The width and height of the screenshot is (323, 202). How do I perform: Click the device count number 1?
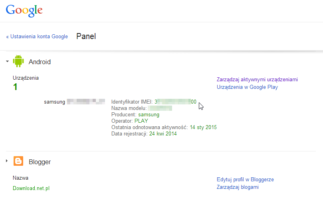click(x=15, y=87)
